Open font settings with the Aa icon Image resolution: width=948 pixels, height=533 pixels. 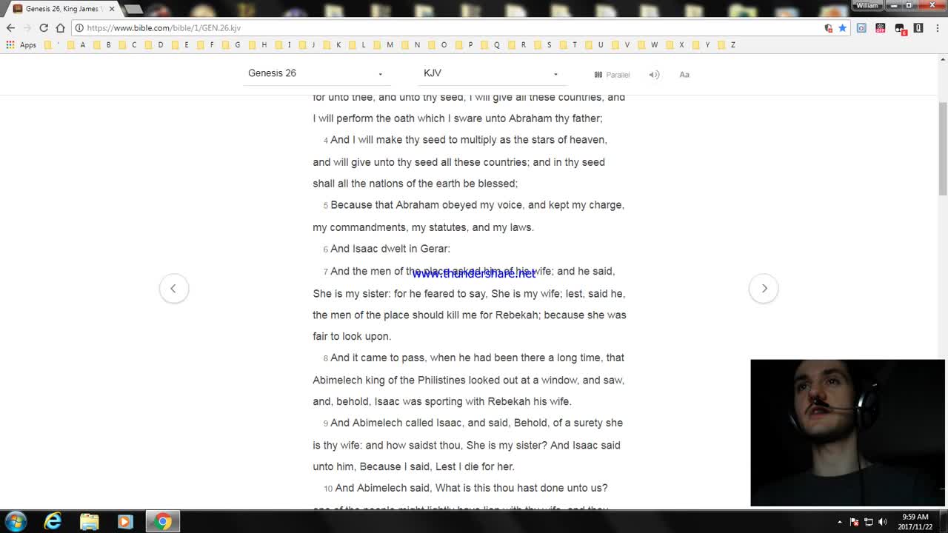[684, 74]
